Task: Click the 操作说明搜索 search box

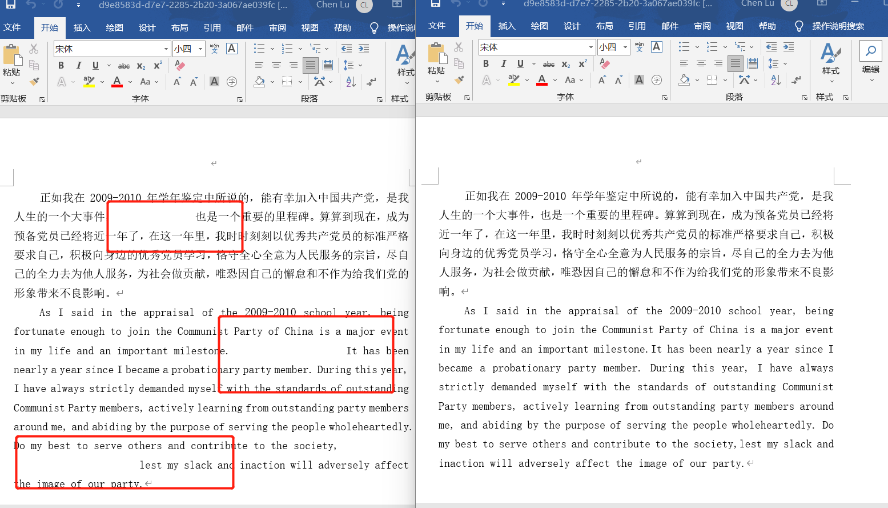Action: point(839,26)
